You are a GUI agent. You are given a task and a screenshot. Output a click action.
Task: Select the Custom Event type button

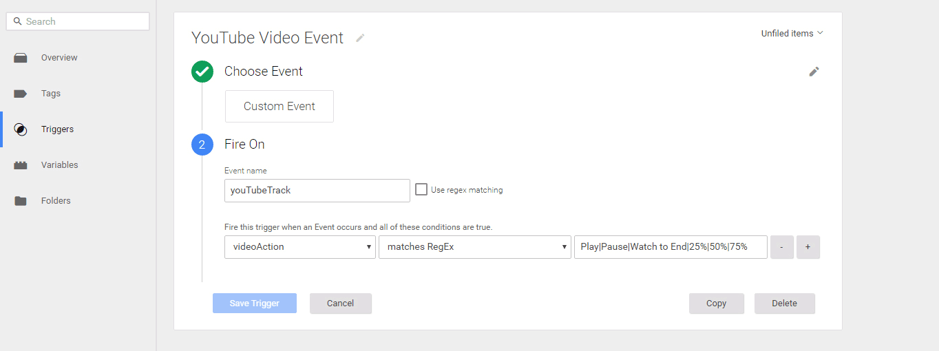279,107
